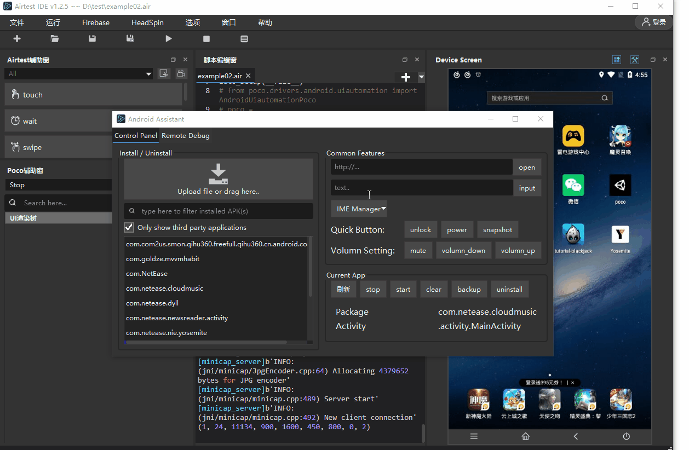Tap the device power icon in bottom bar
689x450 pixels.
coord(626,436)
